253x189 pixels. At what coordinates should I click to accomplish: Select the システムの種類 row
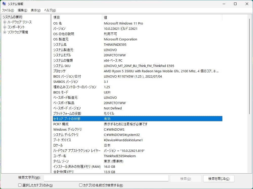tap(137, 60)
